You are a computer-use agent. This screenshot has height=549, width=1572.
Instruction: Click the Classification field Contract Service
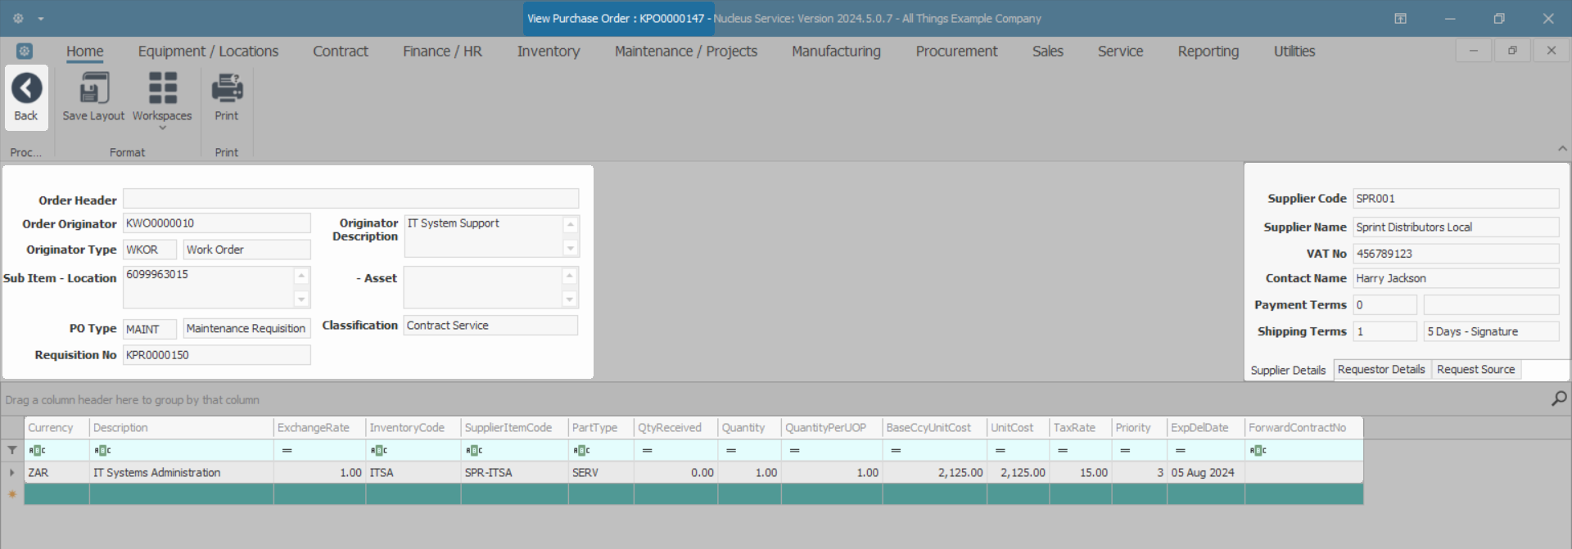pos(490,325)
